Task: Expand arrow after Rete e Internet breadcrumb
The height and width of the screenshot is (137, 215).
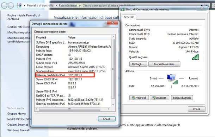Action: 80,6
